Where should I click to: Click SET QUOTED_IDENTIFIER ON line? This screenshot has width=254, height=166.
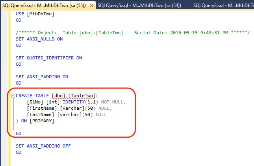click(49, 58)
